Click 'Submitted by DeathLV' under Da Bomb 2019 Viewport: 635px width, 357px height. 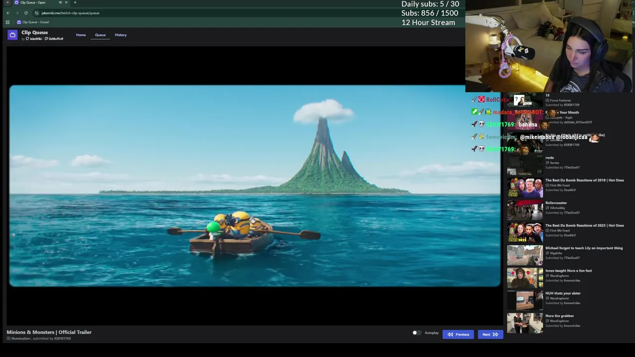561,190
